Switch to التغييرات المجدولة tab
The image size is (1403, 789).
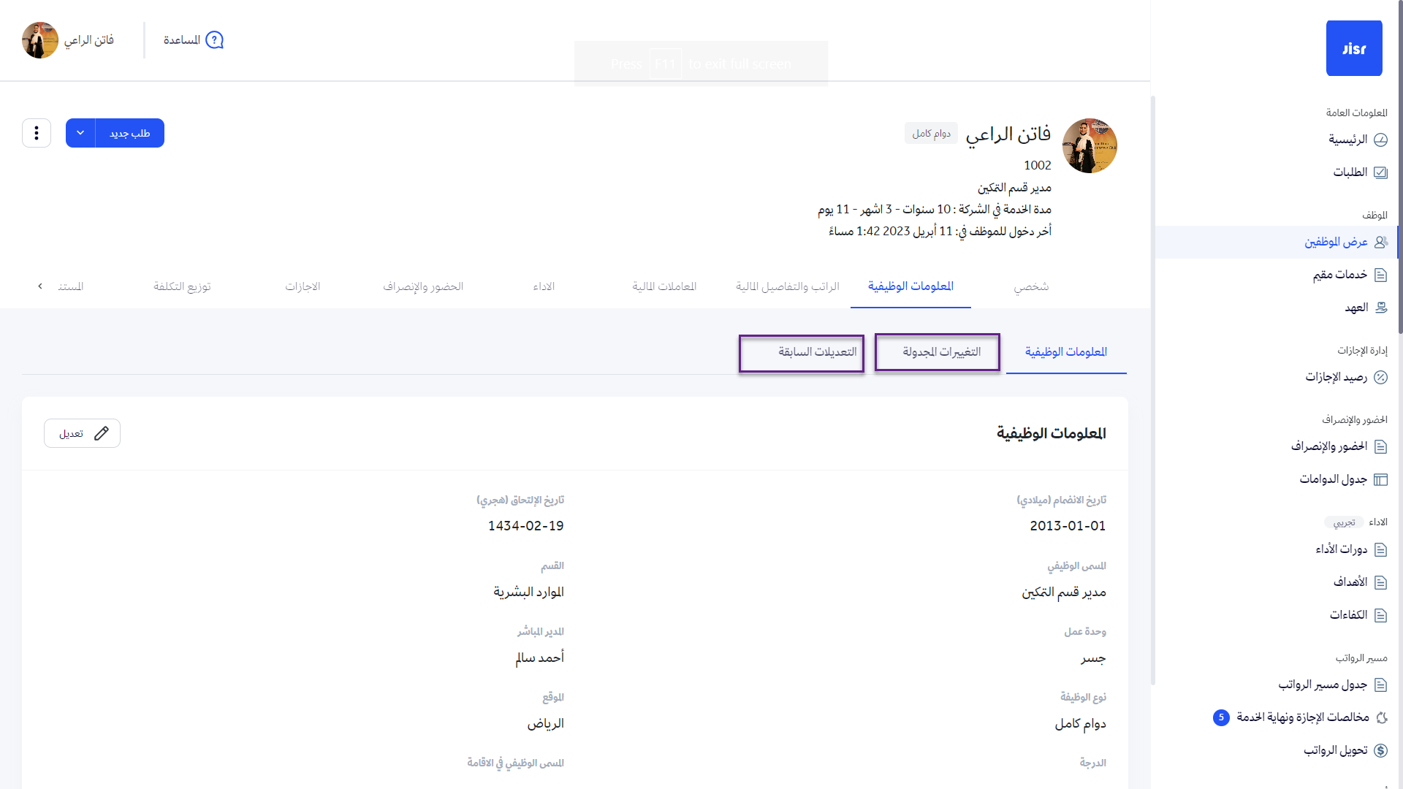940,352
